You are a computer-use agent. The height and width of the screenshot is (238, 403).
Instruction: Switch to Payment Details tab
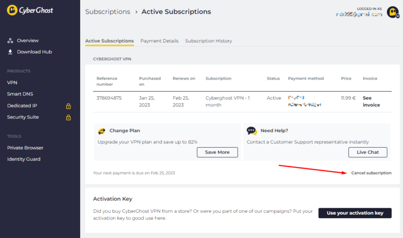click(x=159, y=41)
